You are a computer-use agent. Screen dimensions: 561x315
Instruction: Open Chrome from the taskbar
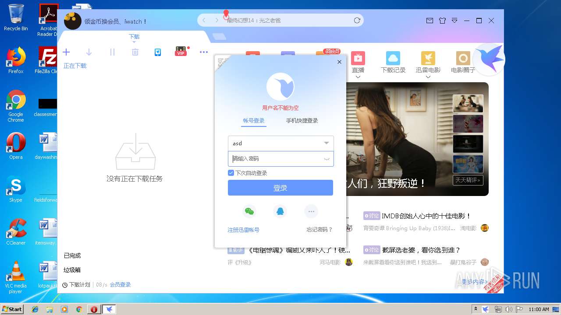pos(79,309)
